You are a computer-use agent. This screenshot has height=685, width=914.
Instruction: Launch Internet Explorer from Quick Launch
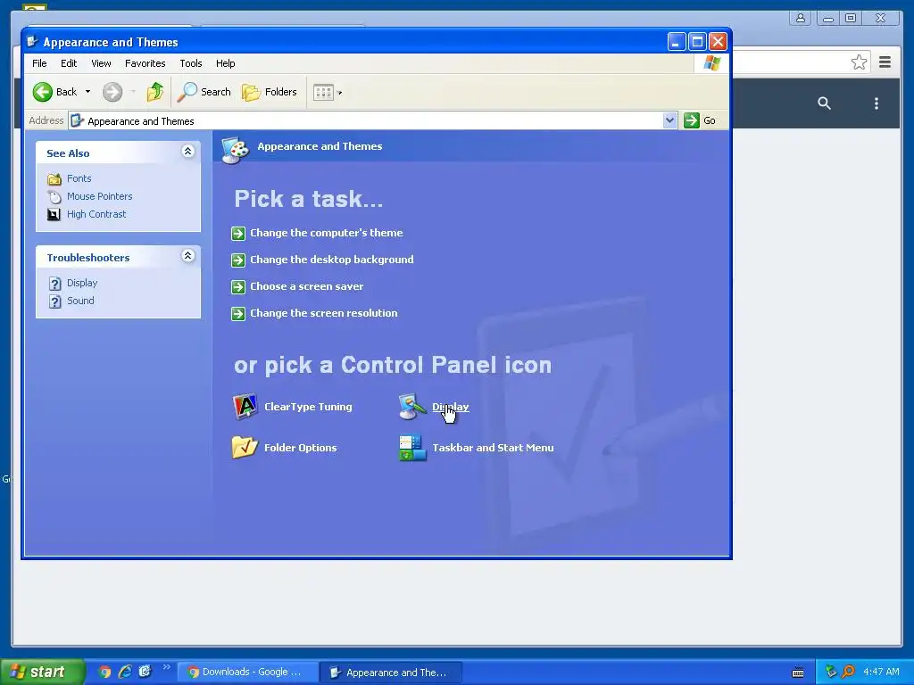coord(125,672)
